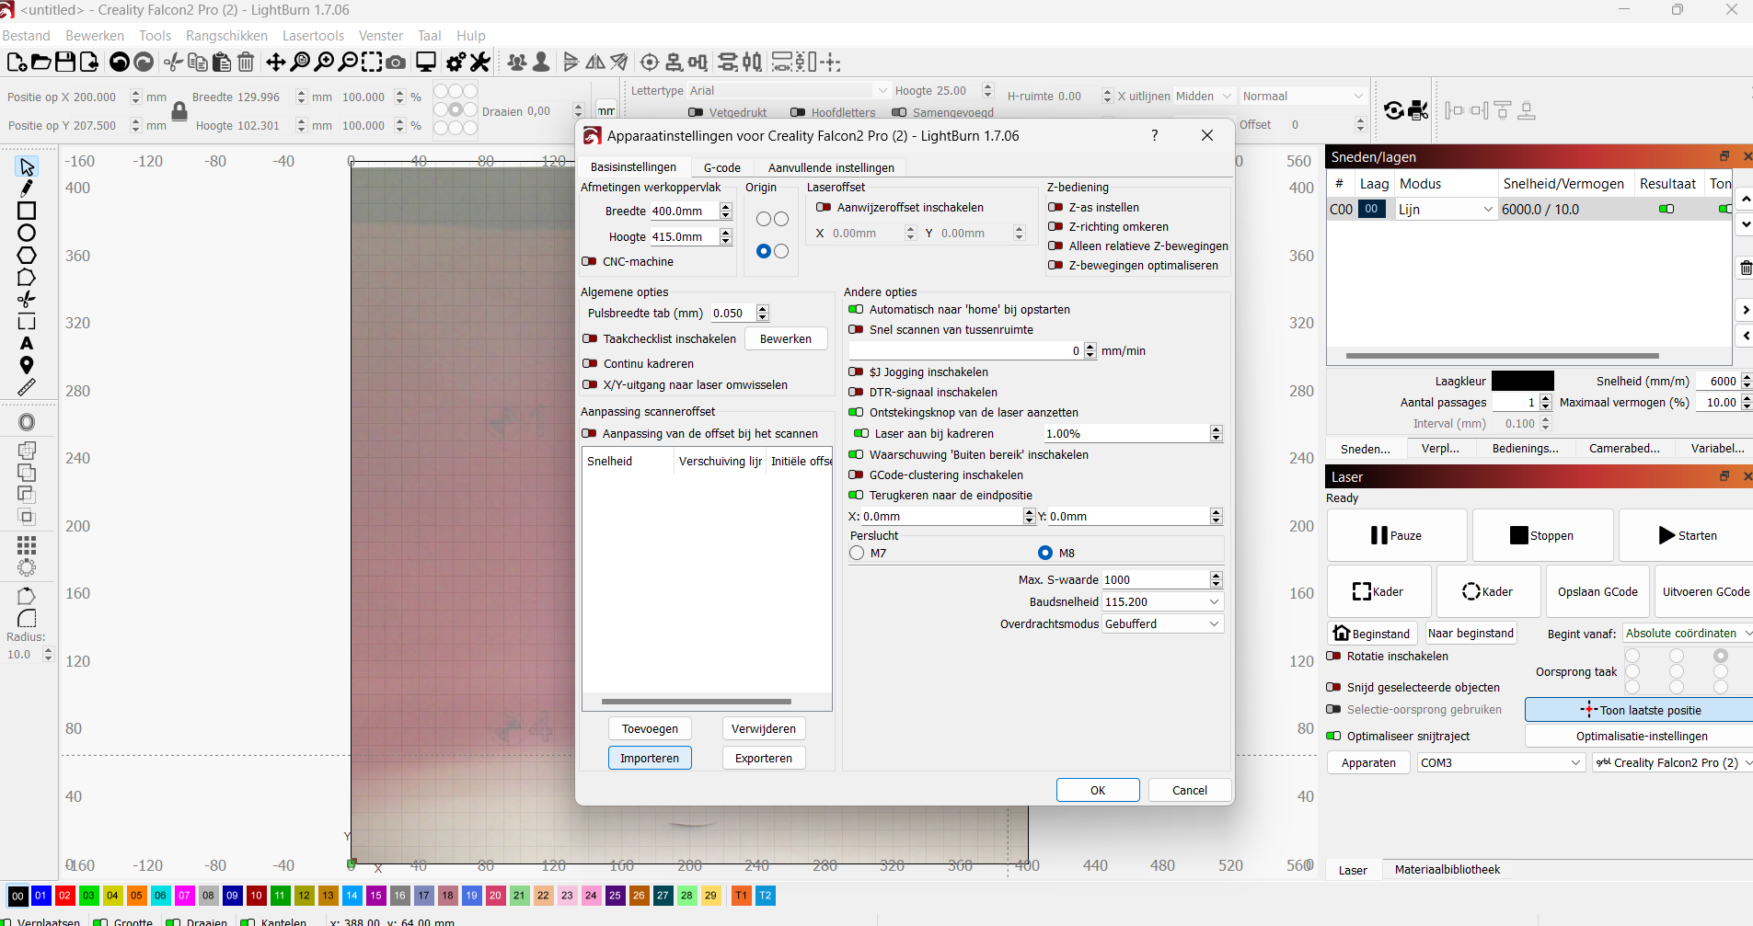Open the Overdrachtsmodus dropdown
Viewport: 1753px width, 926px height.
coord(1162,624)
